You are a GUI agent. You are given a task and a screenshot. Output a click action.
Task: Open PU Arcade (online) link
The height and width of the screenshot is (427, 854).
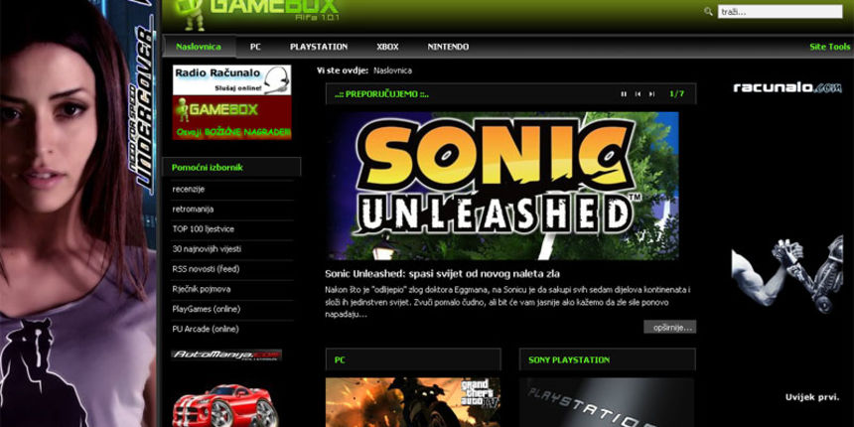coord(206,329)
